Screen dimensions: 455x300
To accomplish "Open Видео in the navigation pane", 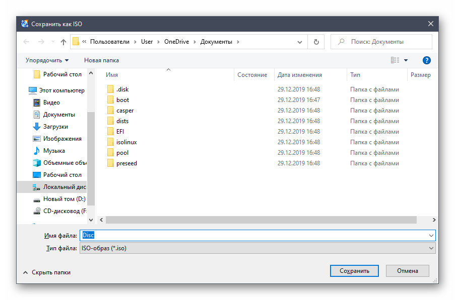I will click(51, 103).
